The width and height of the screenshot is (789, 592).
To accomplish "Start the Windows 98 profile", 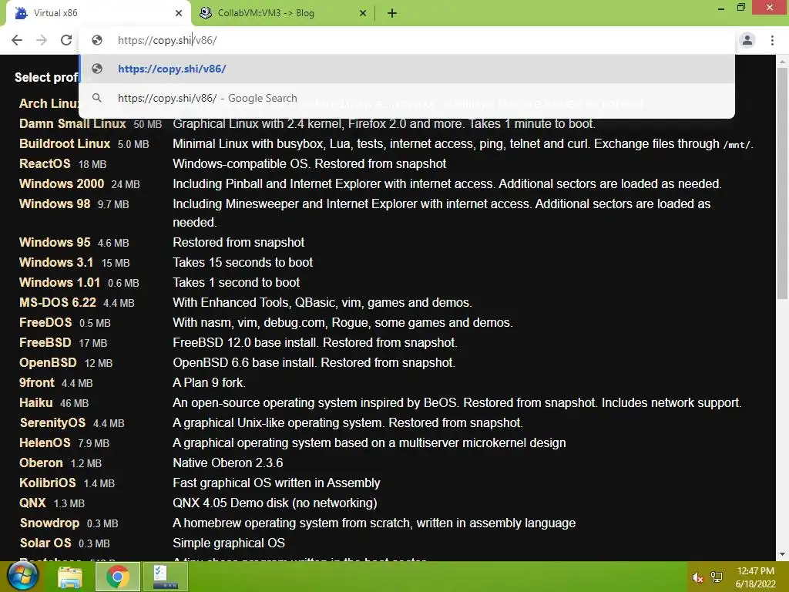I will coord(55,203).
